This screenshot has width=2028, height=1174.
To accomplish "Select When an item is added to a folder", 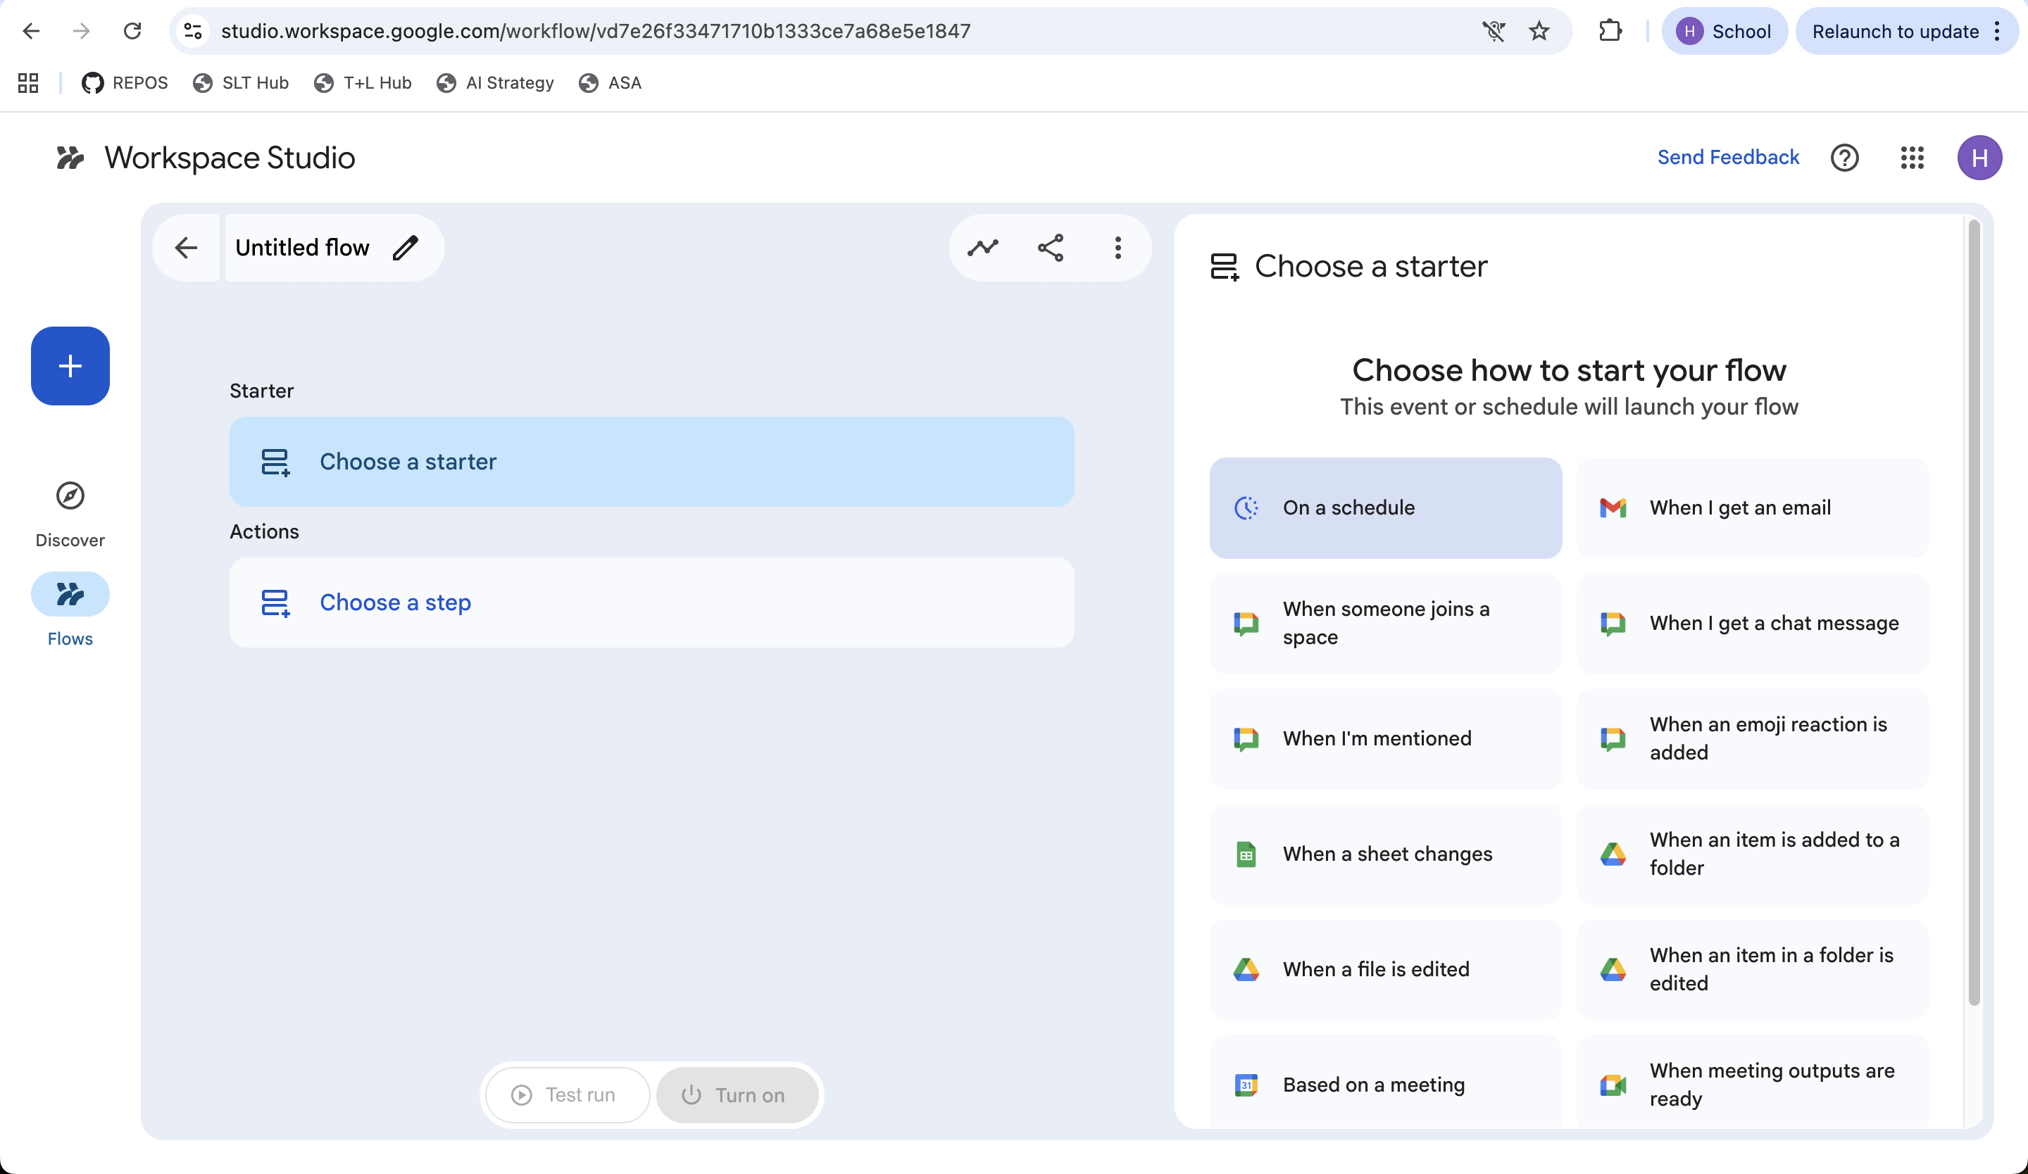I will pyautogui.click(x=1753, y=854).
